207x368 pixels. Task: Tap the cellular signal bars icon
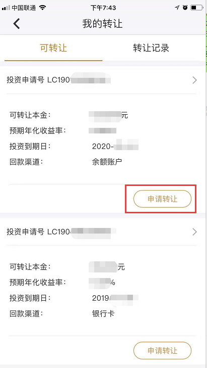coord(6,8)
